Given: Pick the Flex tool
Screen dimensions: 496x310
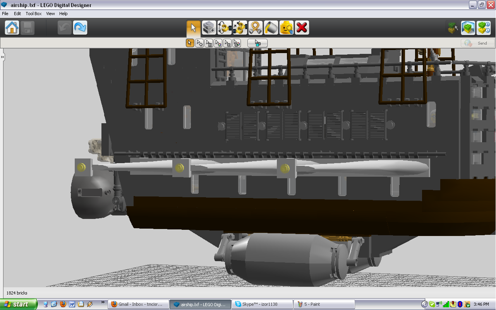Looking at the screenshot, I should pos(256,28).
